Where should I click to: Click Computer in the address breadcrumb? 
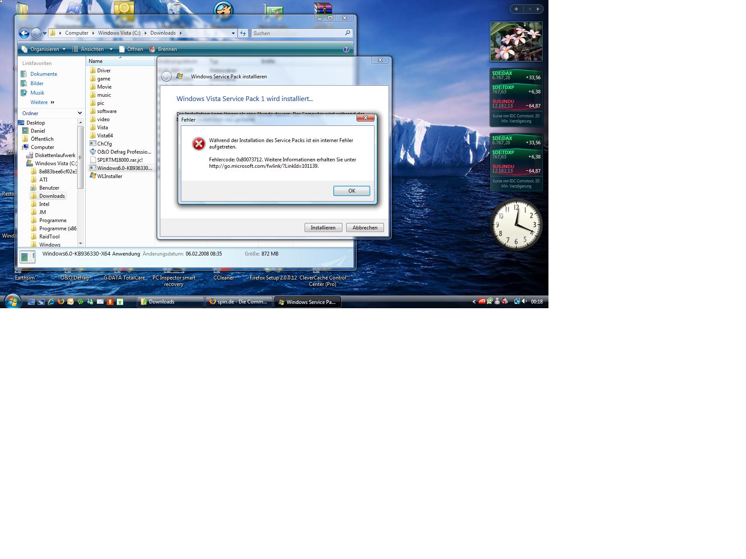pos(77,33)
